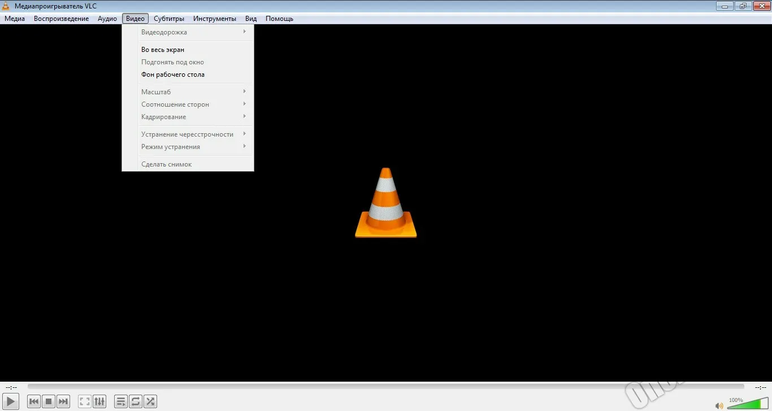The image size is (772, 411).
Task: Click the remaining time label on the right
Action: [760, 387]
